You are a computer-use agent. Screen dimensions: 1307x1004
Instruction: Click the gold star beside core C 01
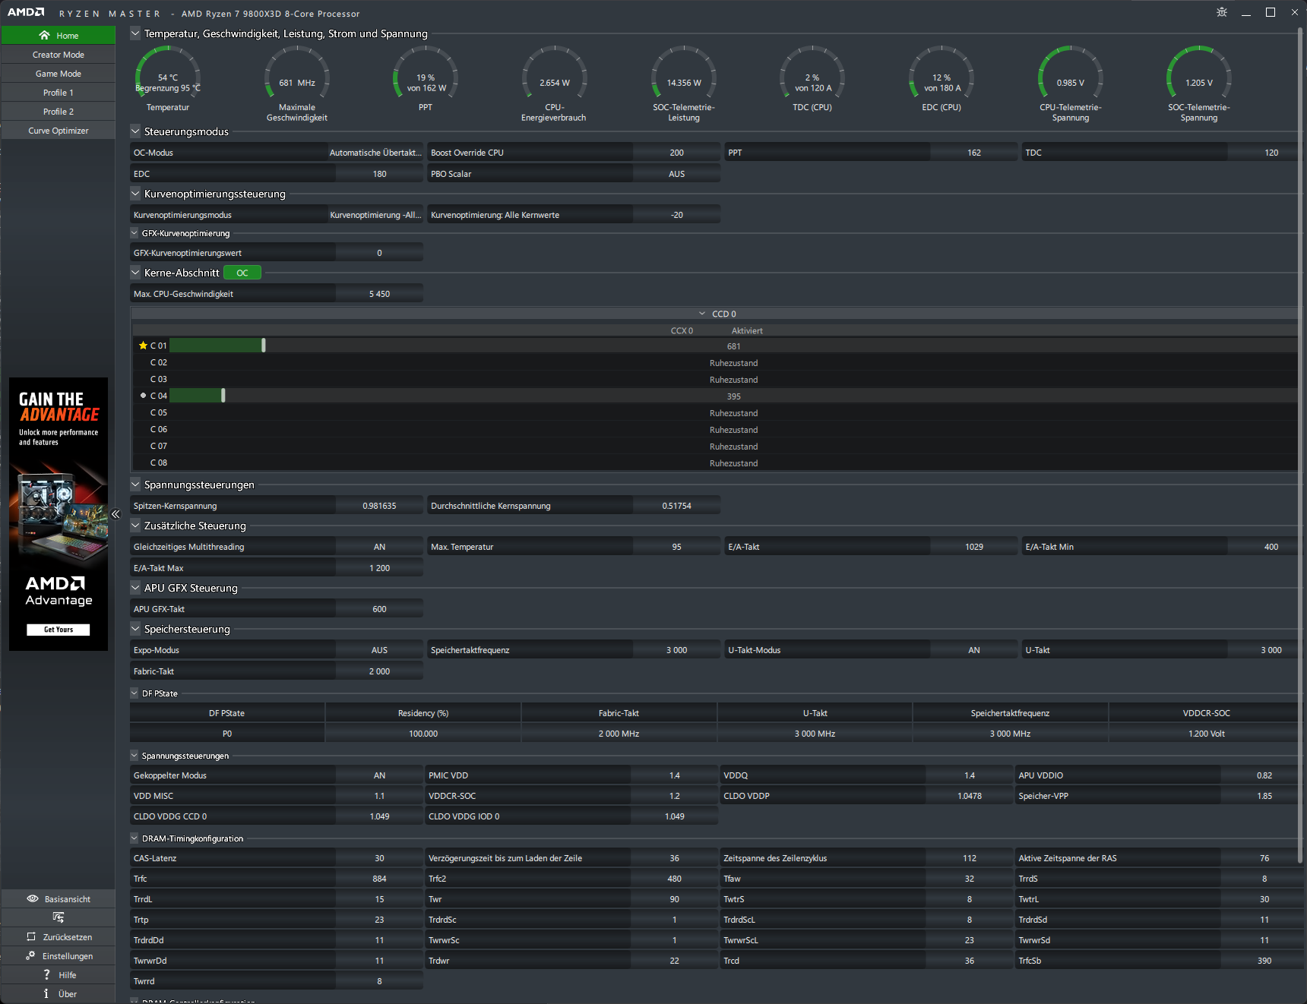(x=143, y=346)
